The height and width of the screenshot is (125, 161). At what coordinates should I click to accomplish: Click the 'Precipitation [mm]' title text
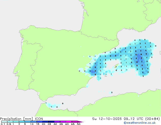17,119
